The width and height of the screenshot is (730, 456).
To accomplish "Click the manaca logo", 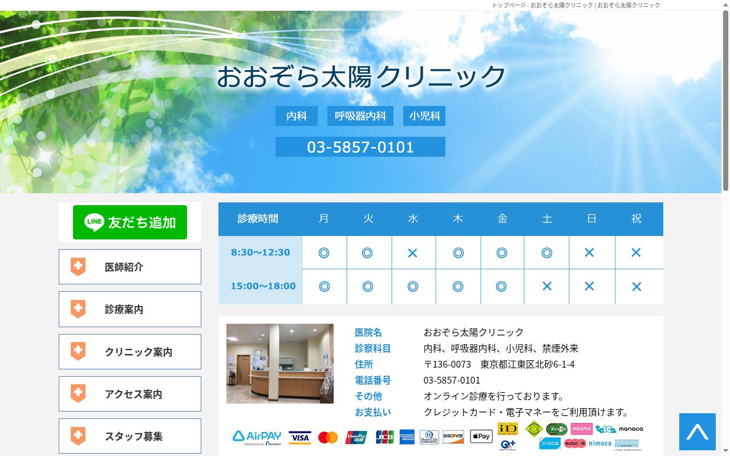I will (631, 429).
